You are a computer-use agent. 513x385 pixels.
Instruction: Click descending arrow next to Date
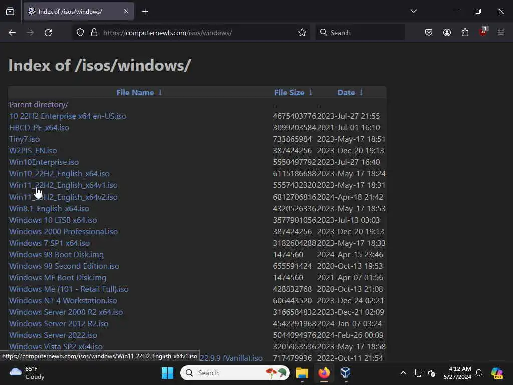pyautogui.click(x=361, y=92)
